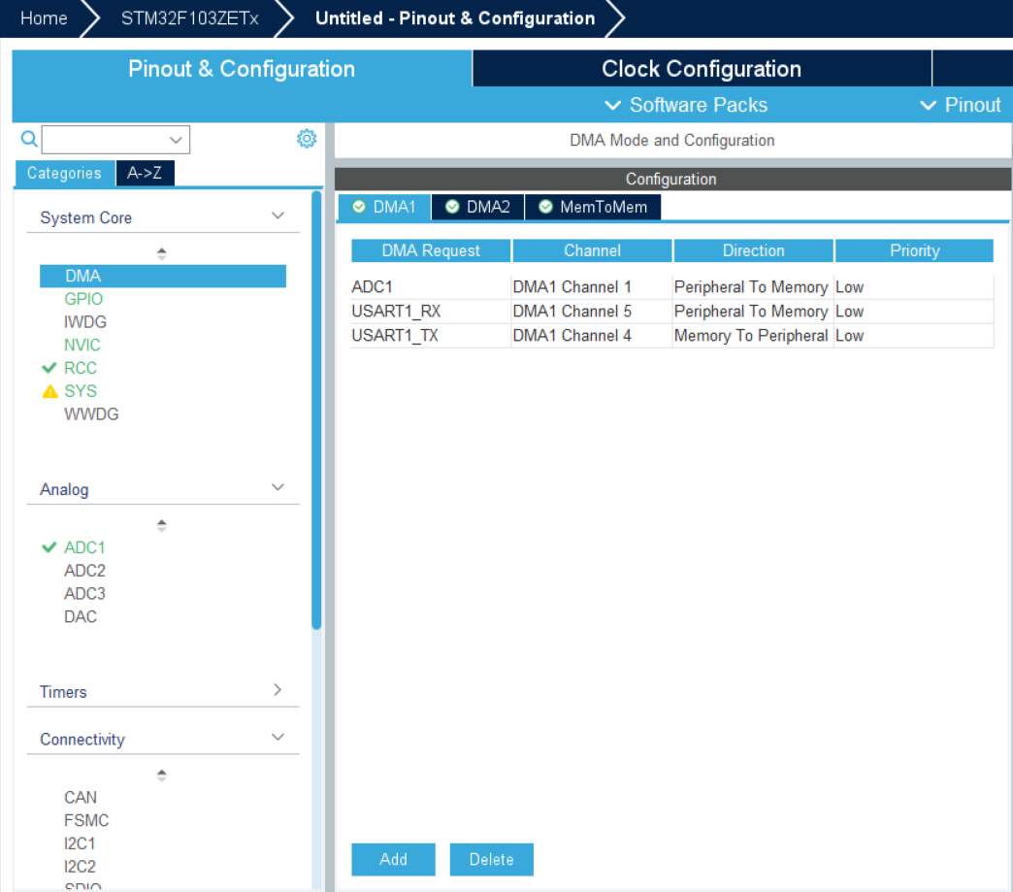Viewport: 1013px width, 892px height.
Task: Click the MemToMem tab status check icon
Action: coord(546,207)
